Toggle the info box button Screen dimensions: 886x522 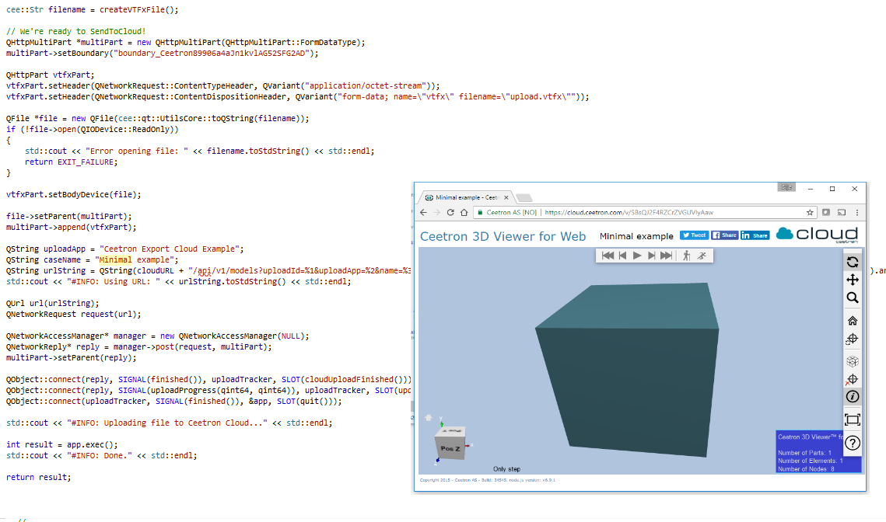(853, 397)
